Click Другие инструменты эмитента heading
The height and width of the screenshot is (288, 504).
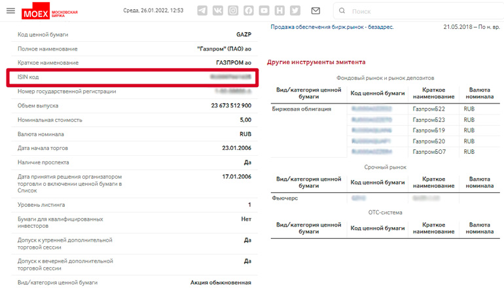pos(316,62)
